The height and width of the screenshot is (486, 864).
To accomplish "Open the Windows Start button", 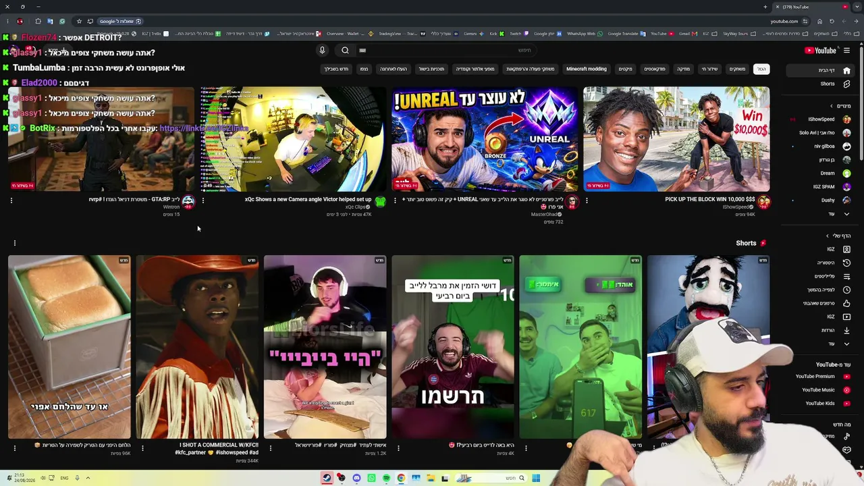I will [536, 479].
